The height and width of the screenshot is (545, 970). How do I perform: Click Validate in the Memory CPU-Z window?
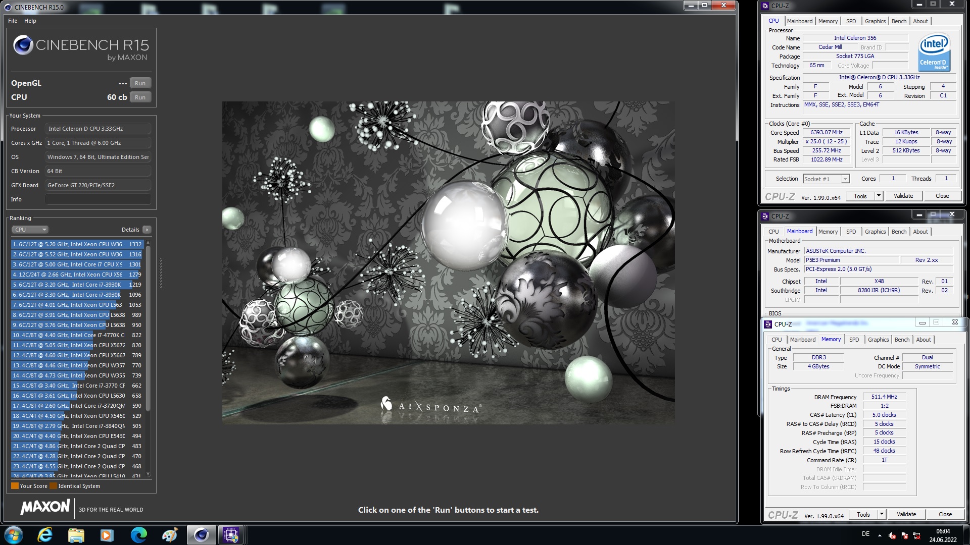click(x=906, y=514)
